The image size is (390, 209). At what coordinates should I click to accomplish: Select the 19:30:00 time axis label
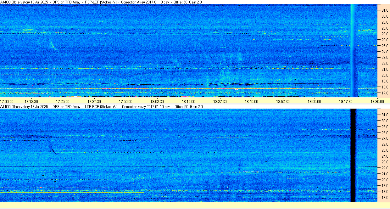(x=377, y=101)
